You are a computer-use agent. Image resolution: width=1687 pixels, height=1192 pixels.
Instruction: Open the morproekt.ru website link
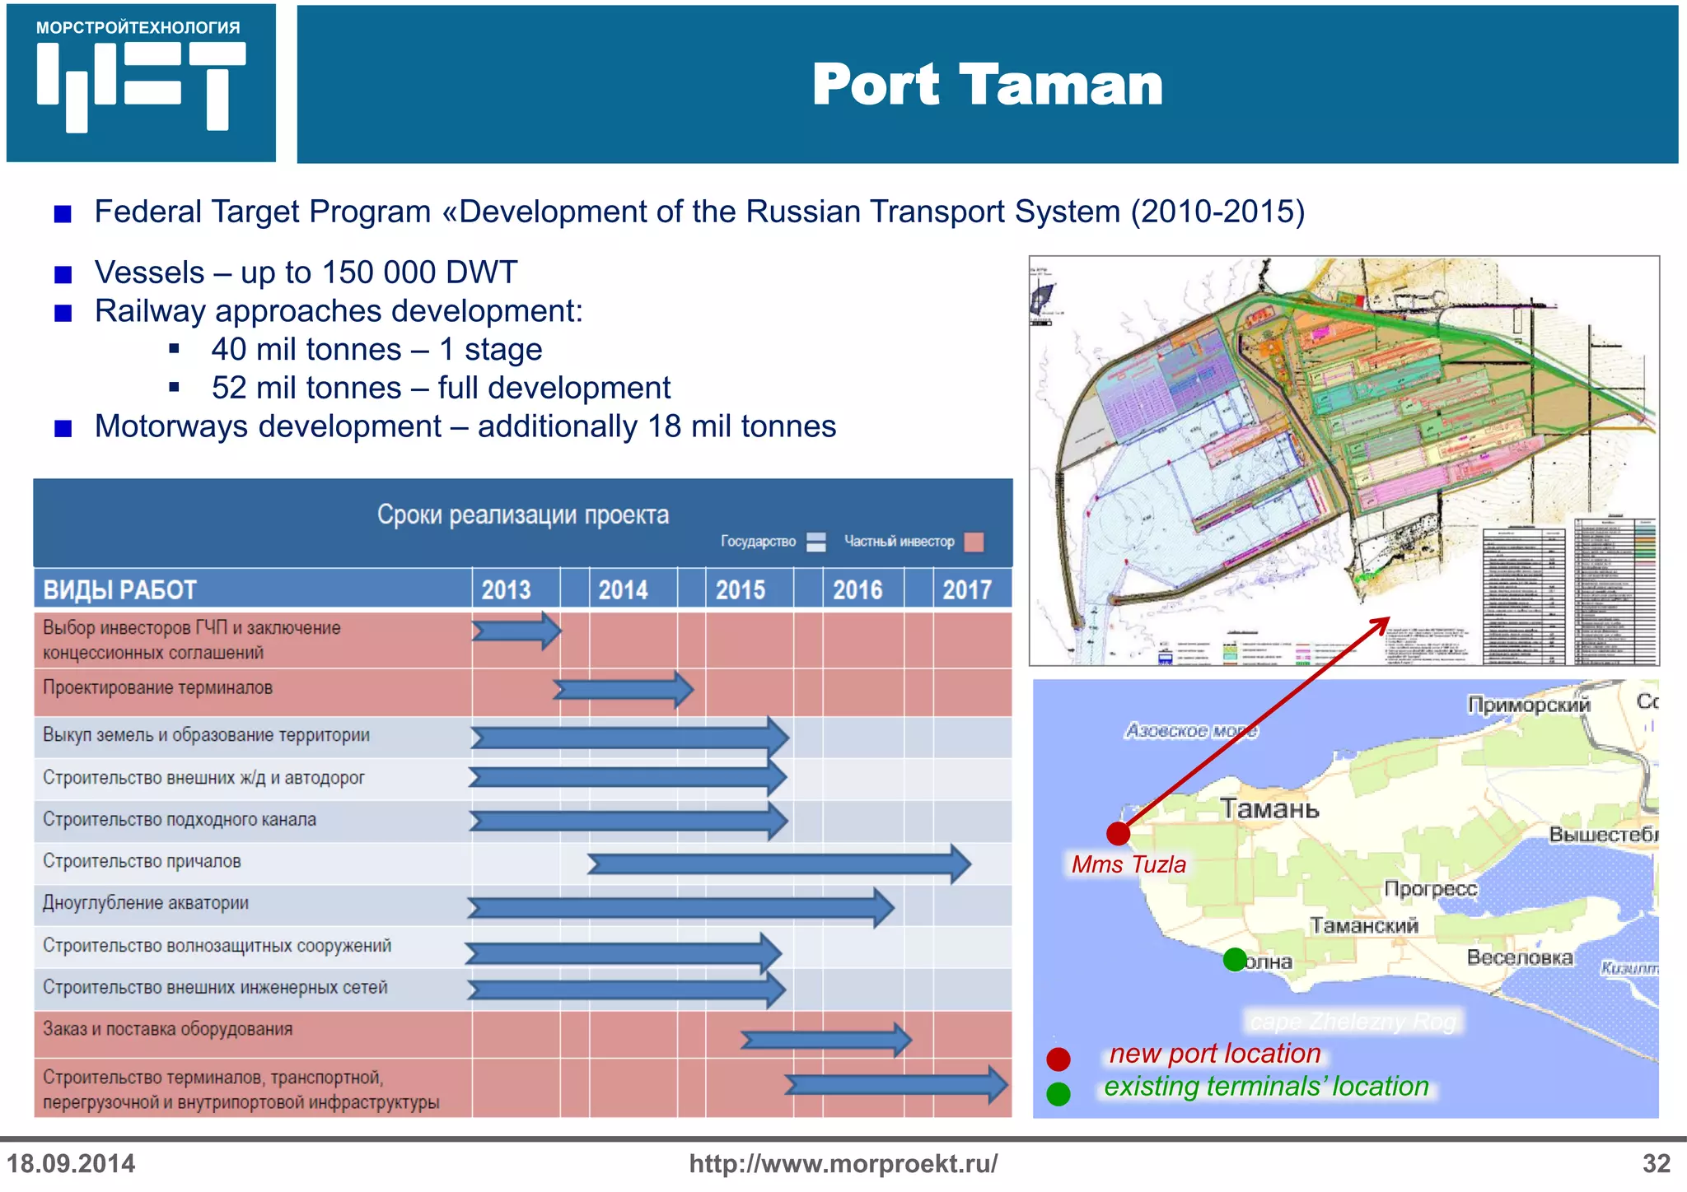pos(843,1163)
